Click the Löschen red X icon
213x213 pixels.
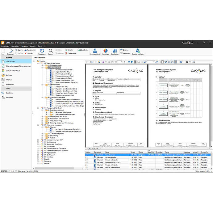pyautogui.click(x=25, y=53)
